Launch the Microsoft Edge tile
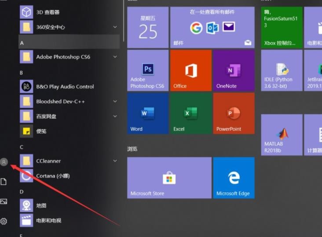Viewport: 322px width, 237px height. (234, 178)
